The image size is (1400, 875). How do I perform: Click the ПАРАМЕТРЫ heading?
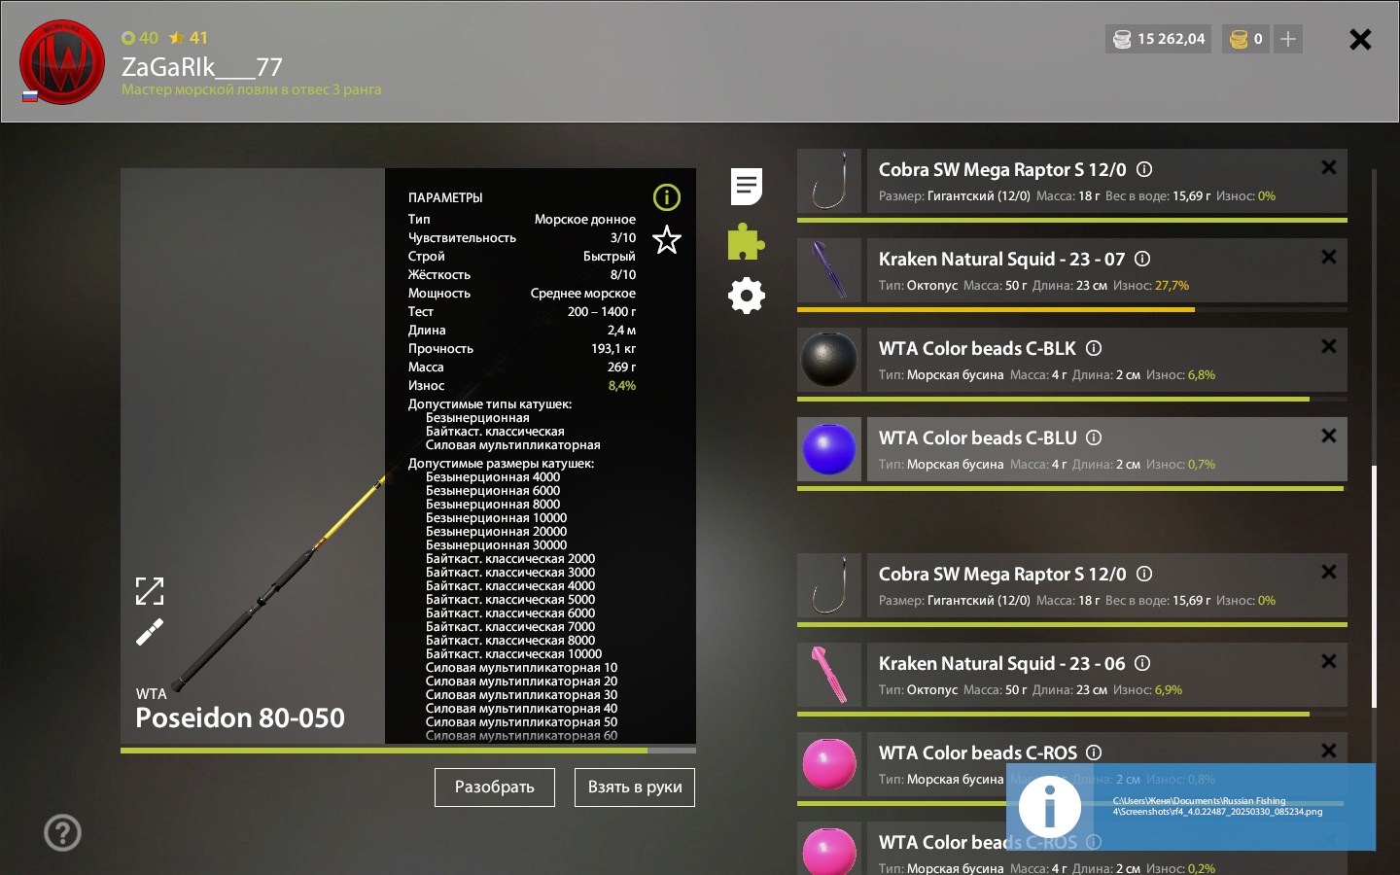pos(445,197)
